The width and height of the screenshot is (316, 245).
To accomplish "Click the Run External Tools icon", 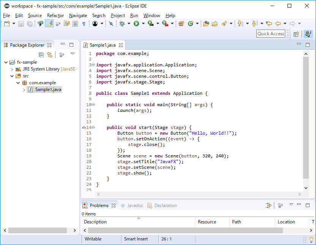I will [x=165, y=24].
